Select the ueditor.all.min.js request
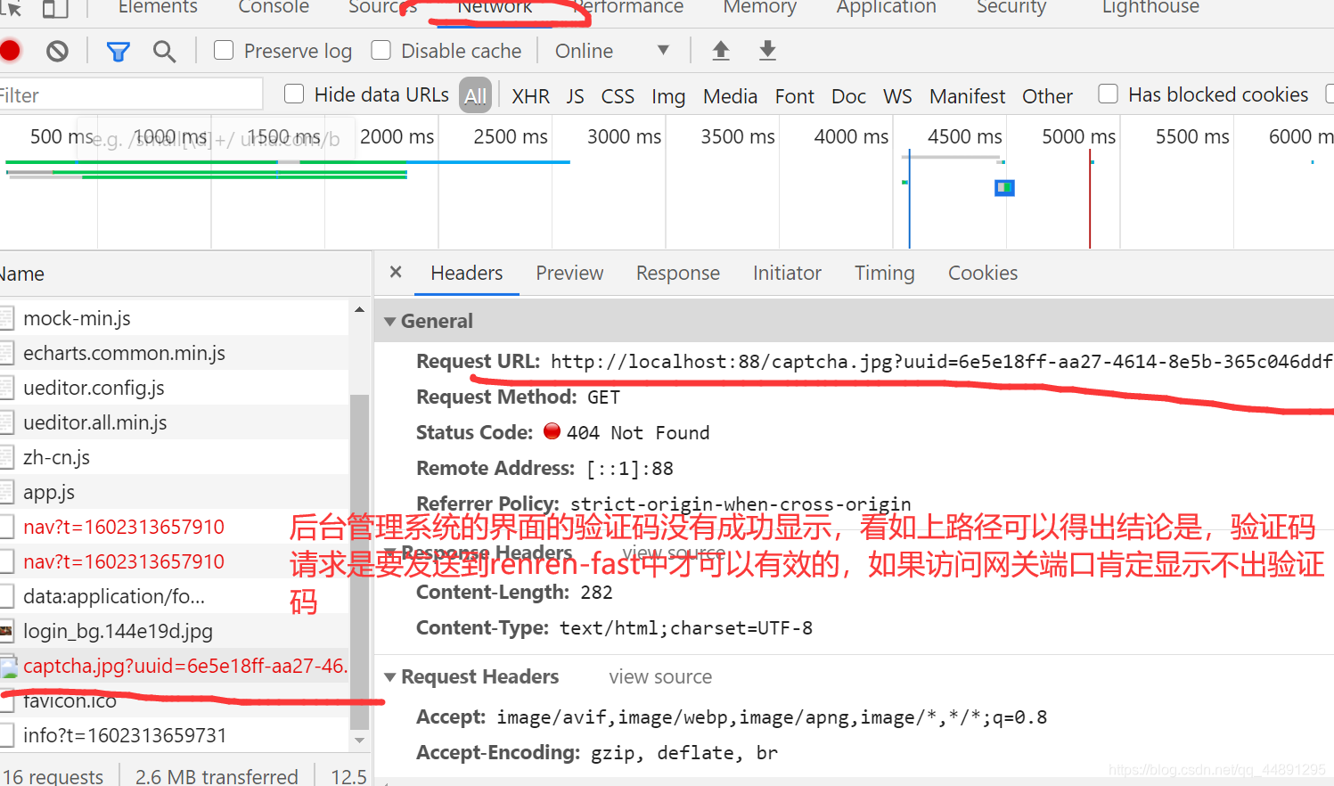The image size is (1334, 786). coord(175,422)
